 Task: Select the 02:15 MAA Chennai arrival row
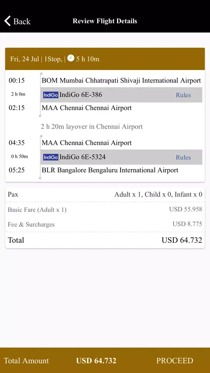[x=105, y=108]
